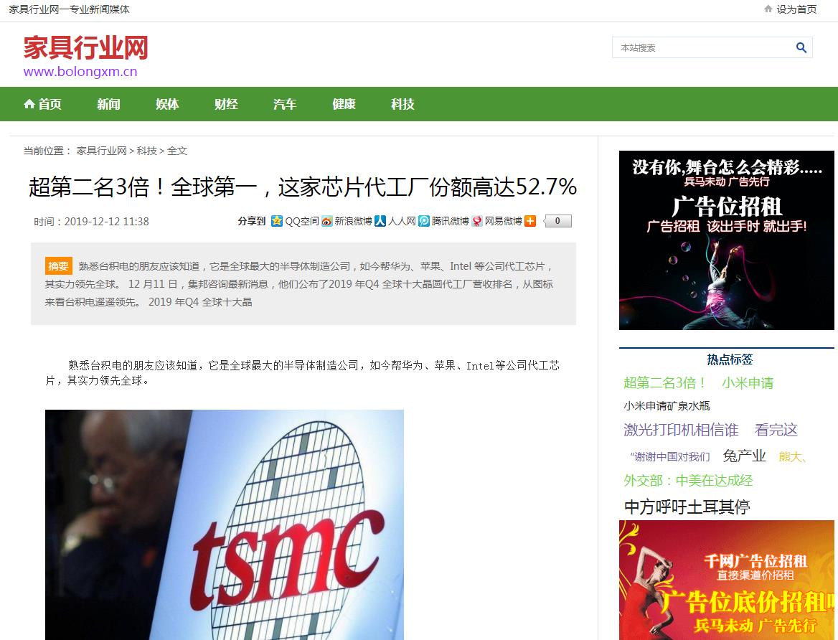The height and width of the screenshot is (640, 838).
Task: Click the search magnifier icon
Action: coord(801,47)
